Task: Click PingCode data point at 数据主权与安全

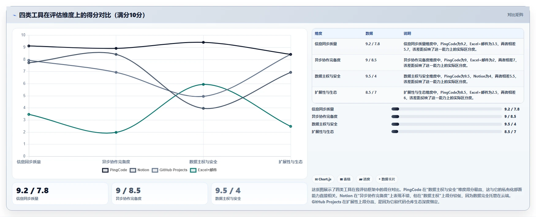Action: click(x=203, y=42)
